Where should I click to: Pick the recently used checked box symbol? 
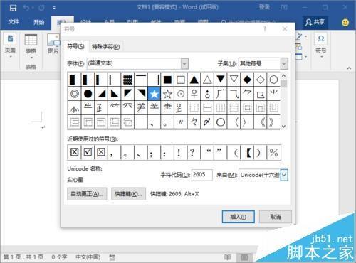(88, 152)
